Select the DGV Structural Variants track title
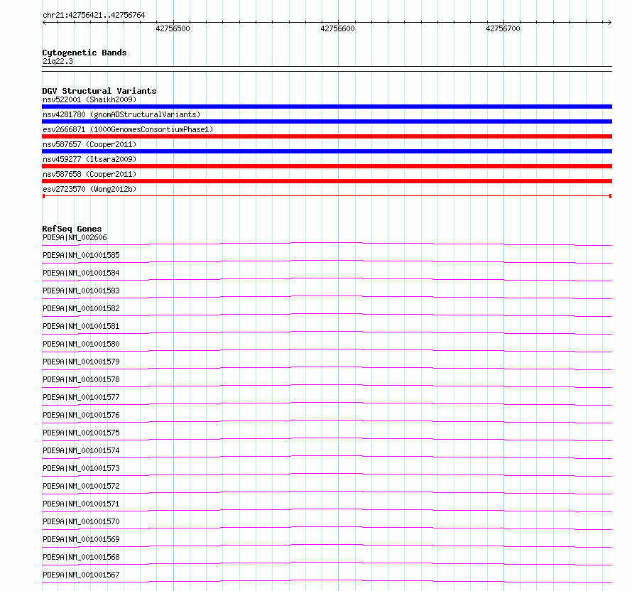 click(x=99, y=91)
